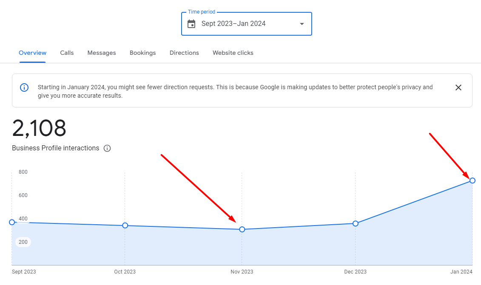Select the Dec 2023 chart point
The width and height of the screenshot is (481, 285).
pos(356,223)
